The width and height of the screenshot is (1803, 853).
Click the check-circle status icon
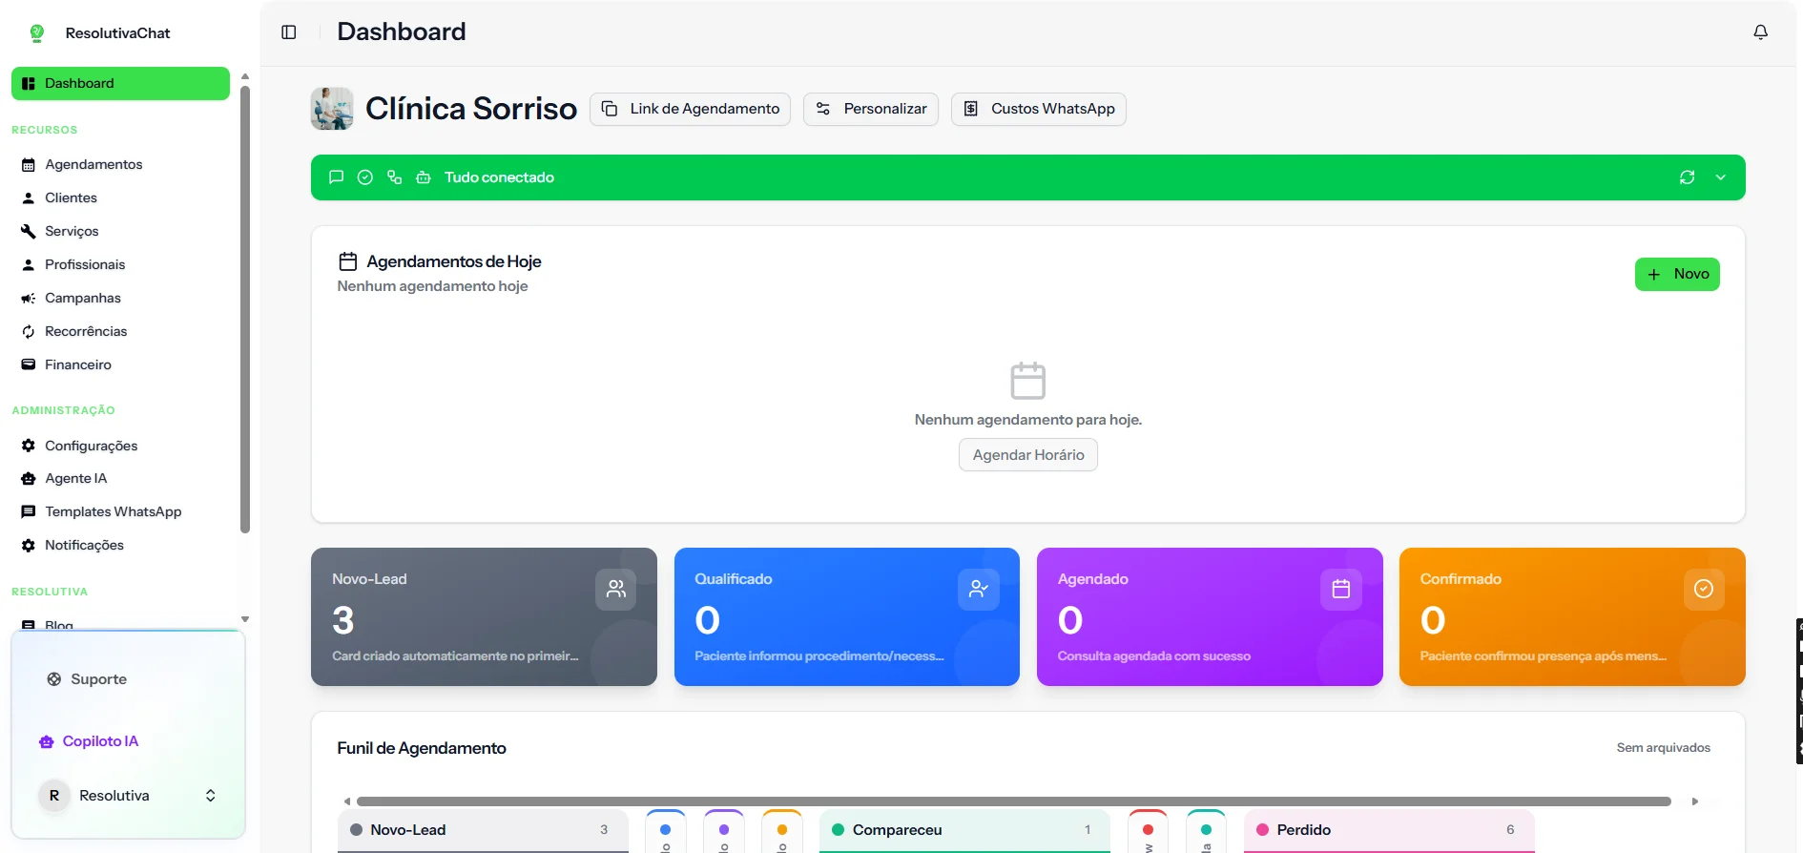click(364, 177)
